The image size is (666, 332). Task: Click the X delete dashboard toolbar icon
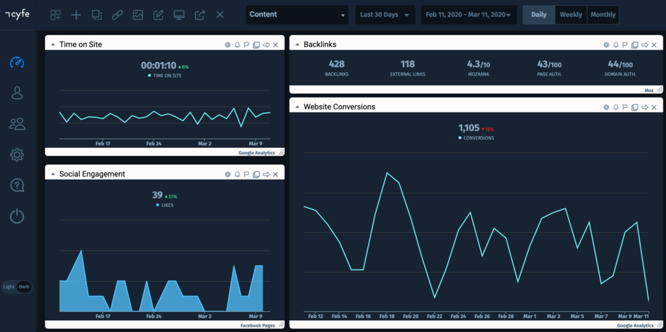(x=220, y=15)
